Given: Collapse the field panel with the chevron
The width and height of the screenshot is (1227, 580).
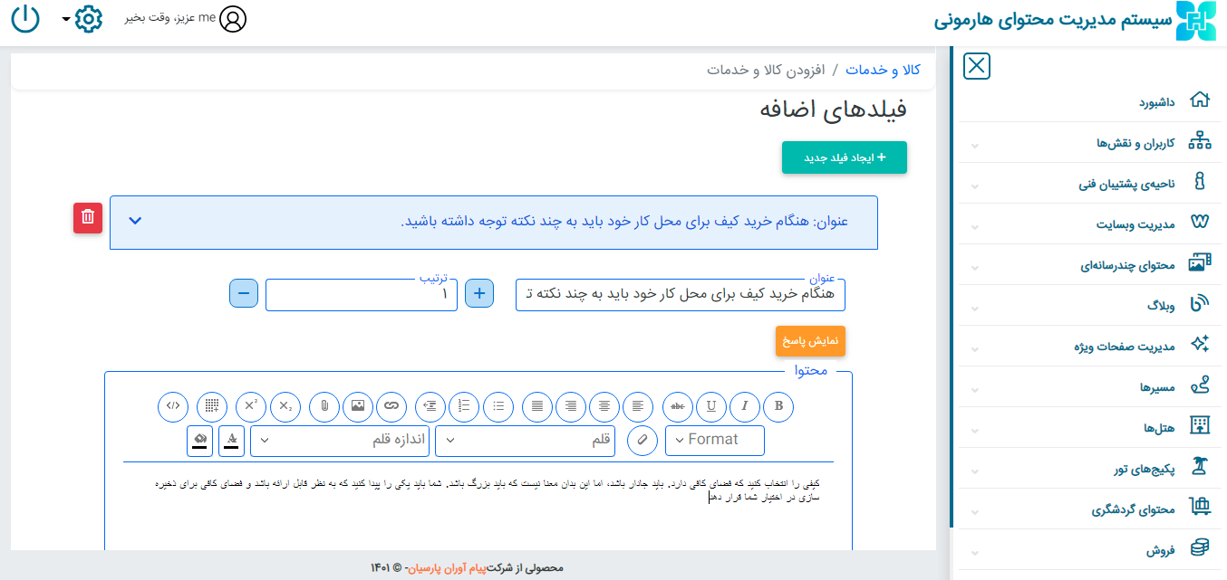Looking at the screenshot, I should (135, 221).
